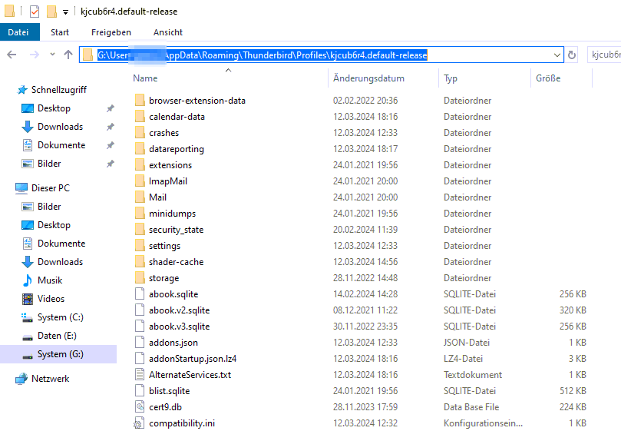The width and height of the screenshot is (621, 431).
Task: Click the forward navigation arrow
Action: (35, 55)
